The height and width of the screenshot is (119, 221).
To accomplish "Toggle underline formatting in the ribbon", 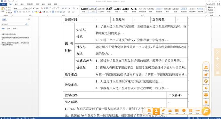I will (20, 12).
